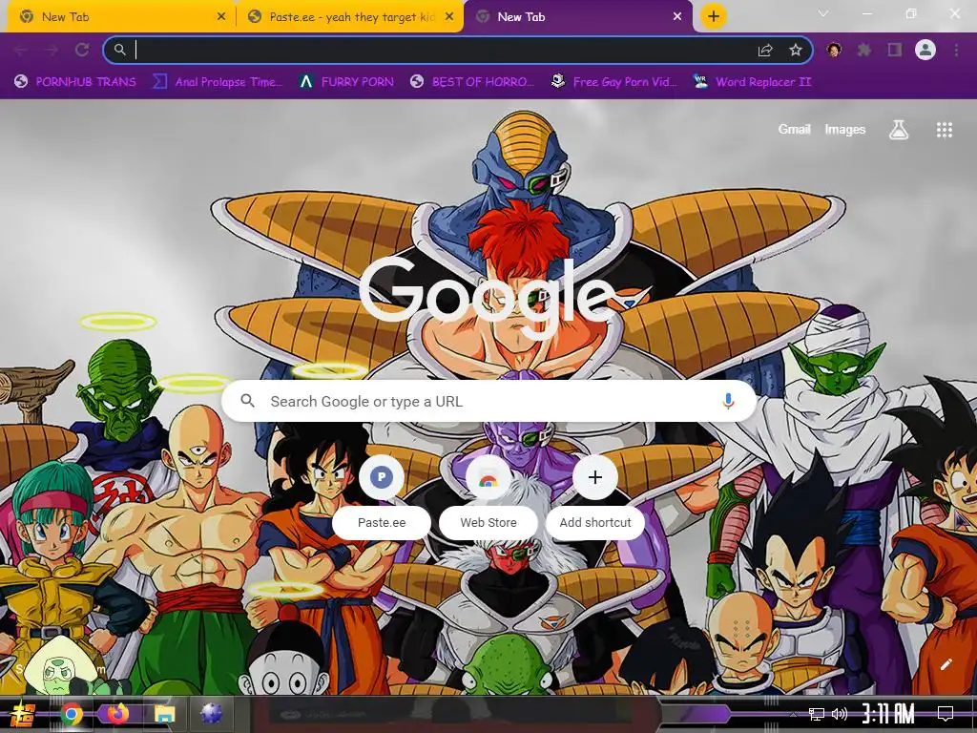This screenshot has width=977, height=733.
Task: Reload the current page
Action: (82, 50)
